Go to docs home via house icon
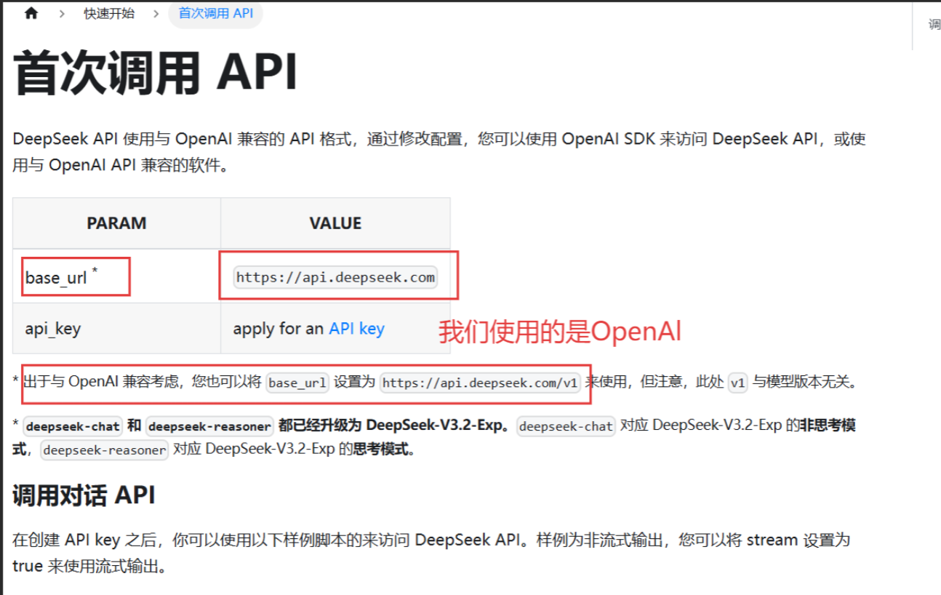 pyautogui.click(x=31, y=14)
